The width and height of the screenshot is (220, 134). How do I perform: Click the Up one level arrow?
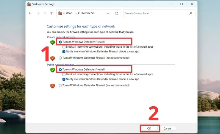pos(52,13)
